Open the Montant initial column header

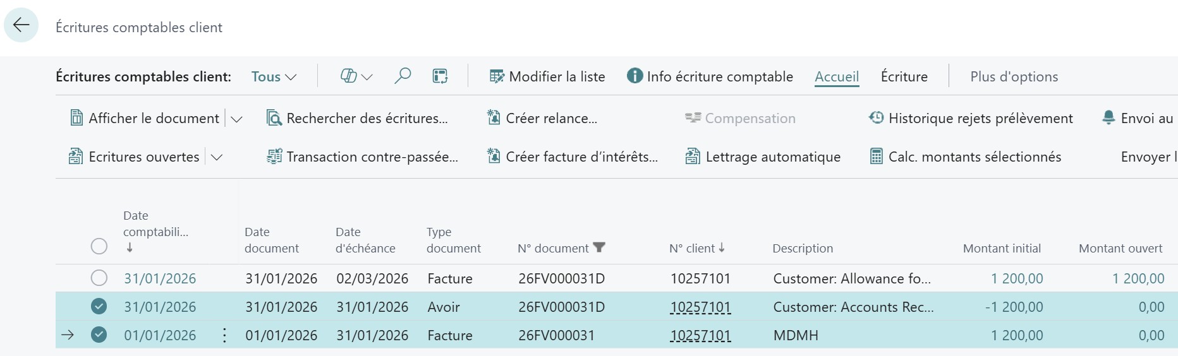[1002, 248]
